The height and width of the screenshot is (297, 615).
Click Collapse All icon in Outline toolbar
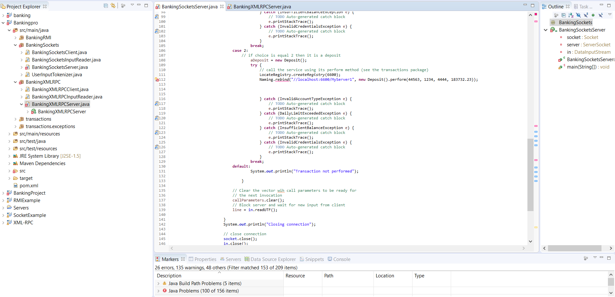click(x=563, y=15)
